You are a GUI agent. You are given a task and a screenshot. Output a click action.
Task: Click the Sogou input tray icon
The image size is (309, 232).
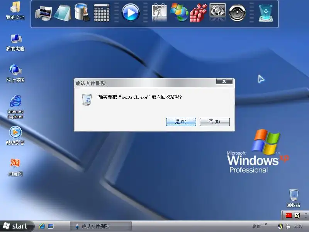280,226
